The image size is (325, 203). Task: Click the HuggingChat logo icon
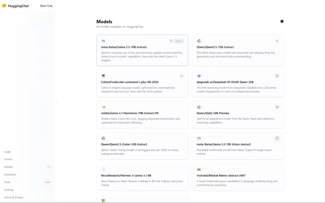(4, 5)
